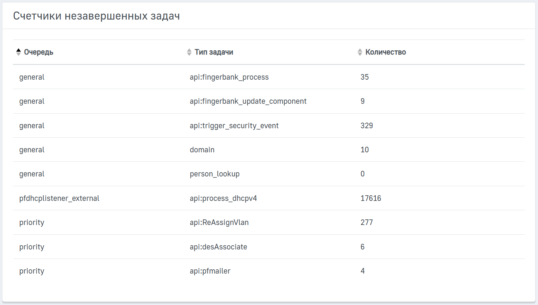Select the person_lookup task row
The image size is (538, 305).
click(x=214, y=174)
